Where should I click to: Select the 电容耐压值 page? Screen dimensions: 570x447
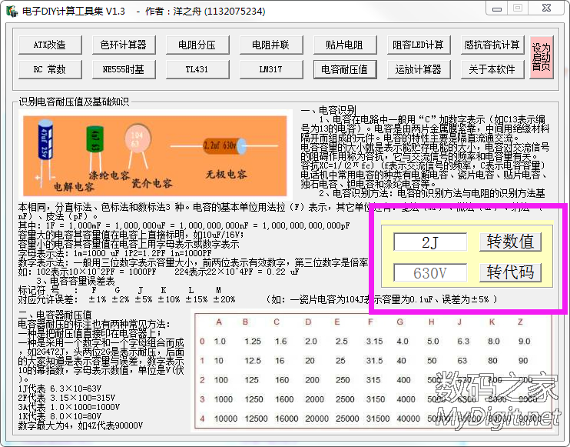(x=345, y=69)
